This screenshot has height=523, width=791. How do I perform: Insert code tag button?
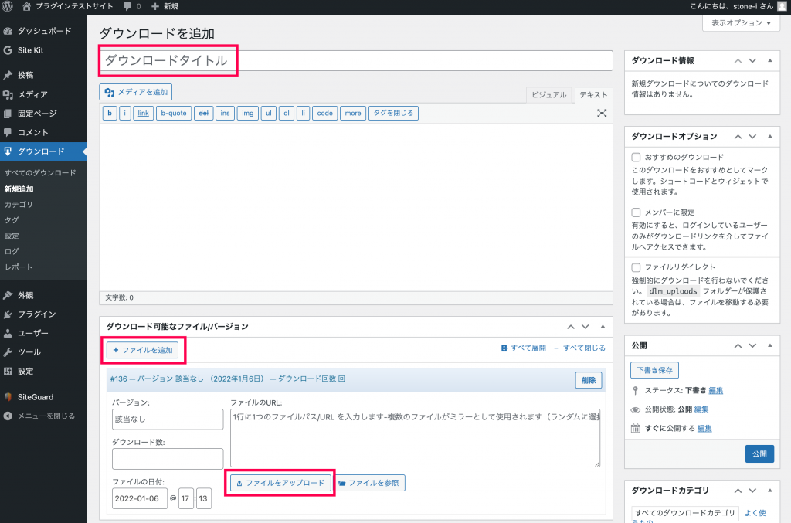pos(325,114)
